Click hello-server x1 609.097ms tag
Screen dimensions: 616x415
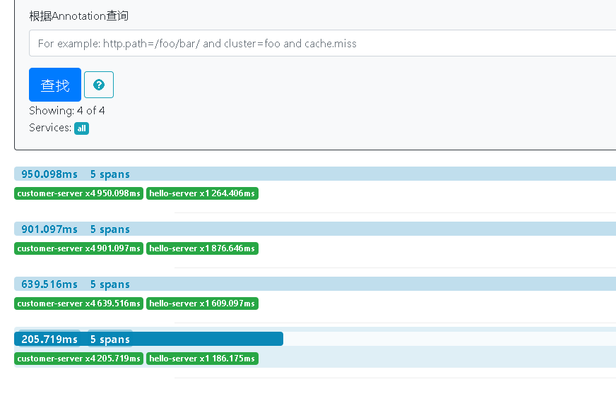(202, 303)
